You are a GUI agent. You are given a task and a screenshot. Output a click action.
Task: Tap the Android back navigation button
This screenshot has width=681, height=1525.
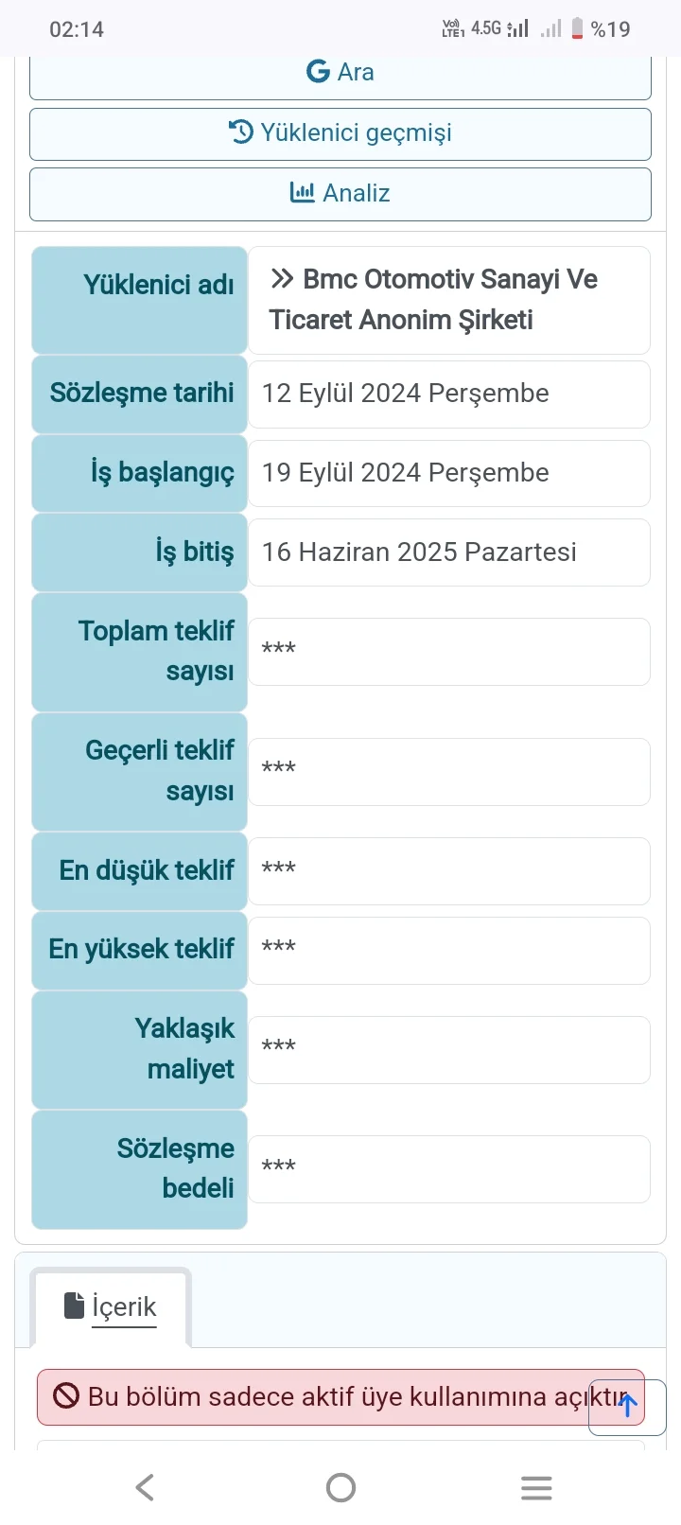coord(145,1487)
